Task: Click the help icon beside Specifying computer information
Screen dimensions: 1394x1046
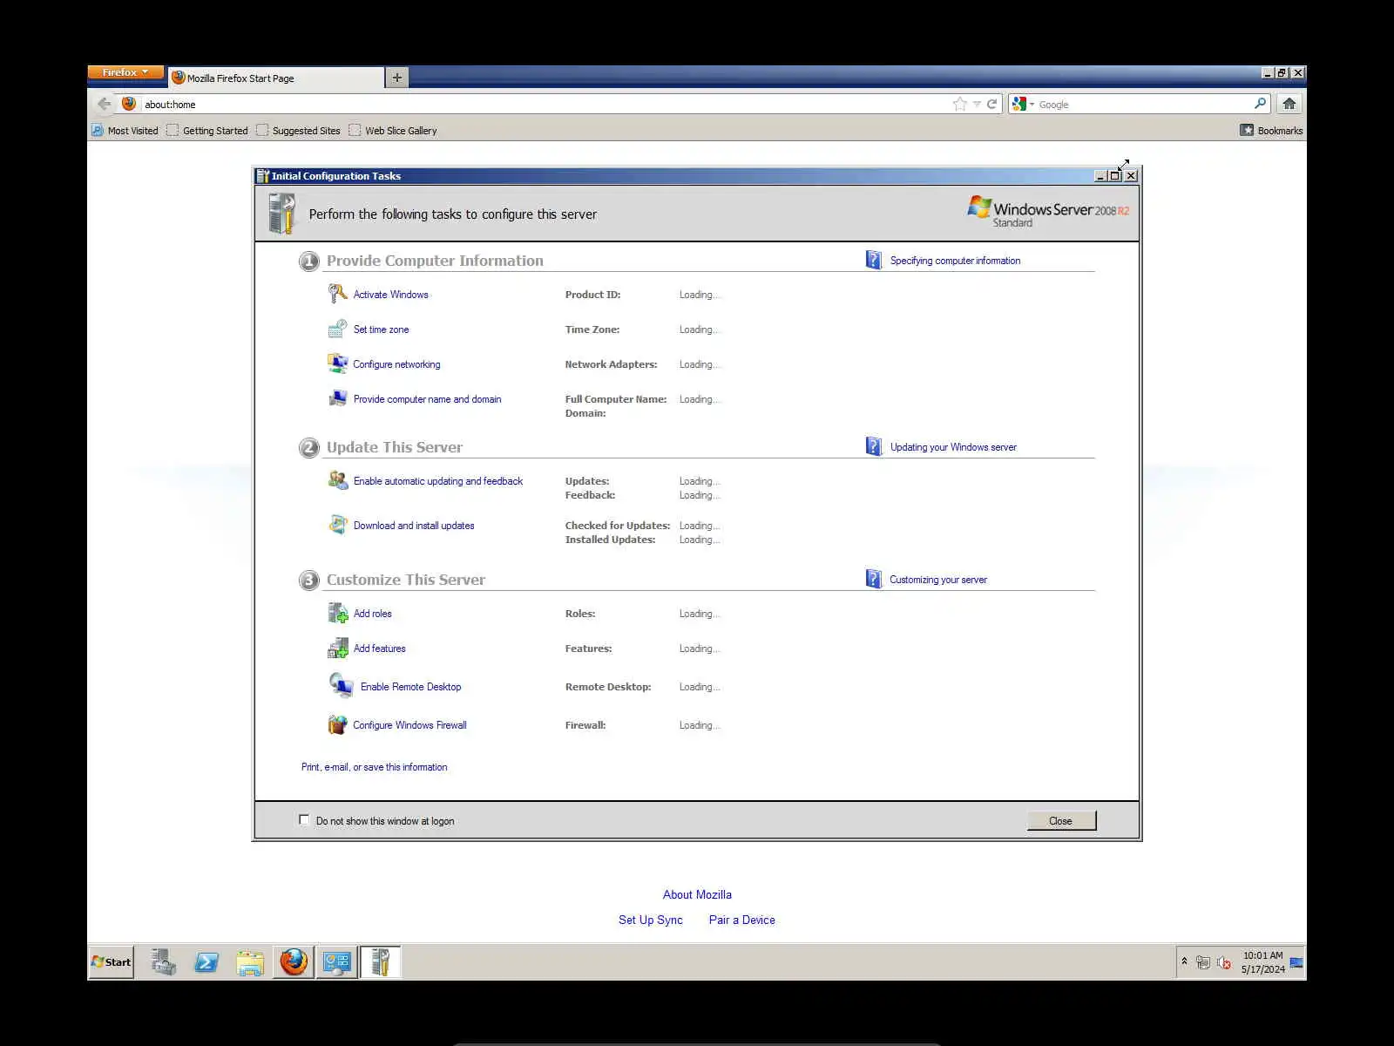Action: tap(874, 260)
